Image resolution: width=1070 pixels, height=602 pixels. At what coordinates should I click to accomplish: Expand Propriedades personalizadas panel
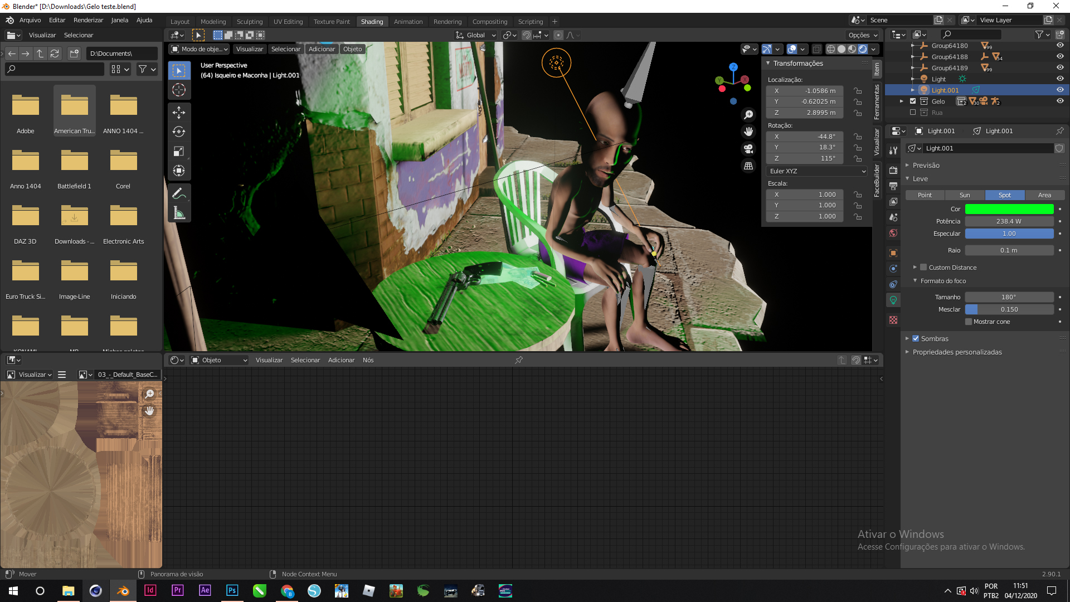click(x=957, y=352)
